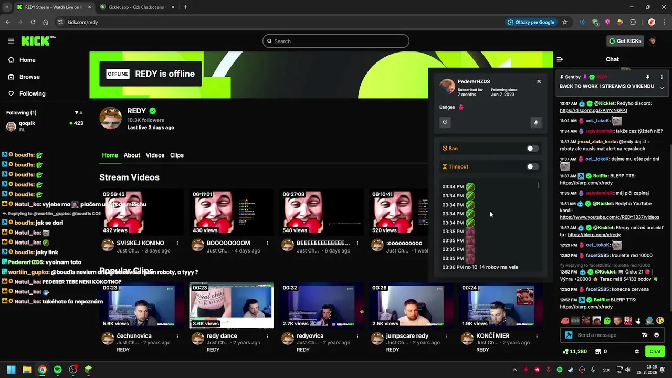Open the SVISKEJ KONINO video thumbnail
The width and height of the screenshot is (672, 378).
(x=141, y=212)
